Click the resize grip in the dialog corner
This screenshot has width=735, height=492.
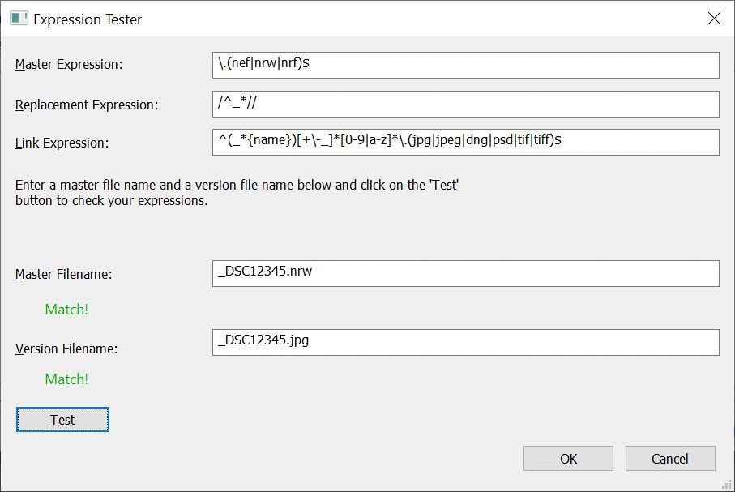click(727, 485)
